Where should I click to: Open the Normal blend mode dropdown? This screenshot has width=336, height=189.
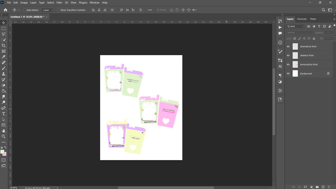300,32
